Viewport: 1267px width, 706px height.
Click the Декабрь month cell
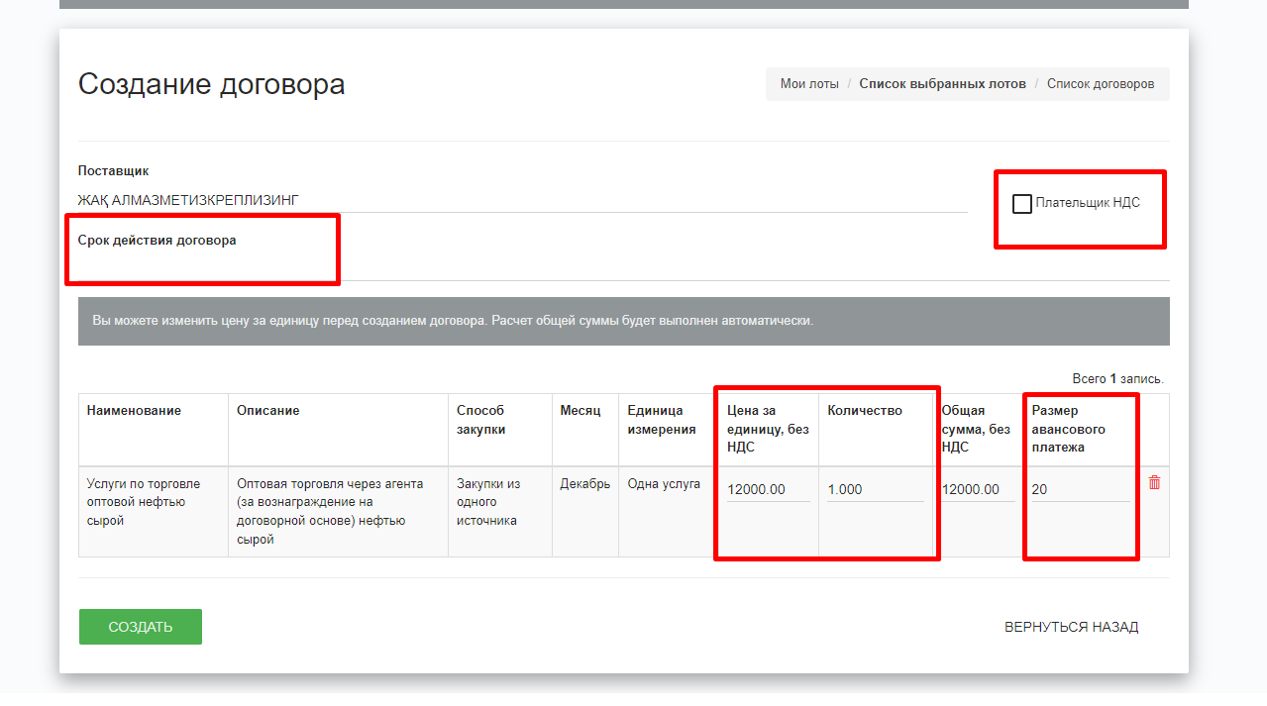click(584, 484)
